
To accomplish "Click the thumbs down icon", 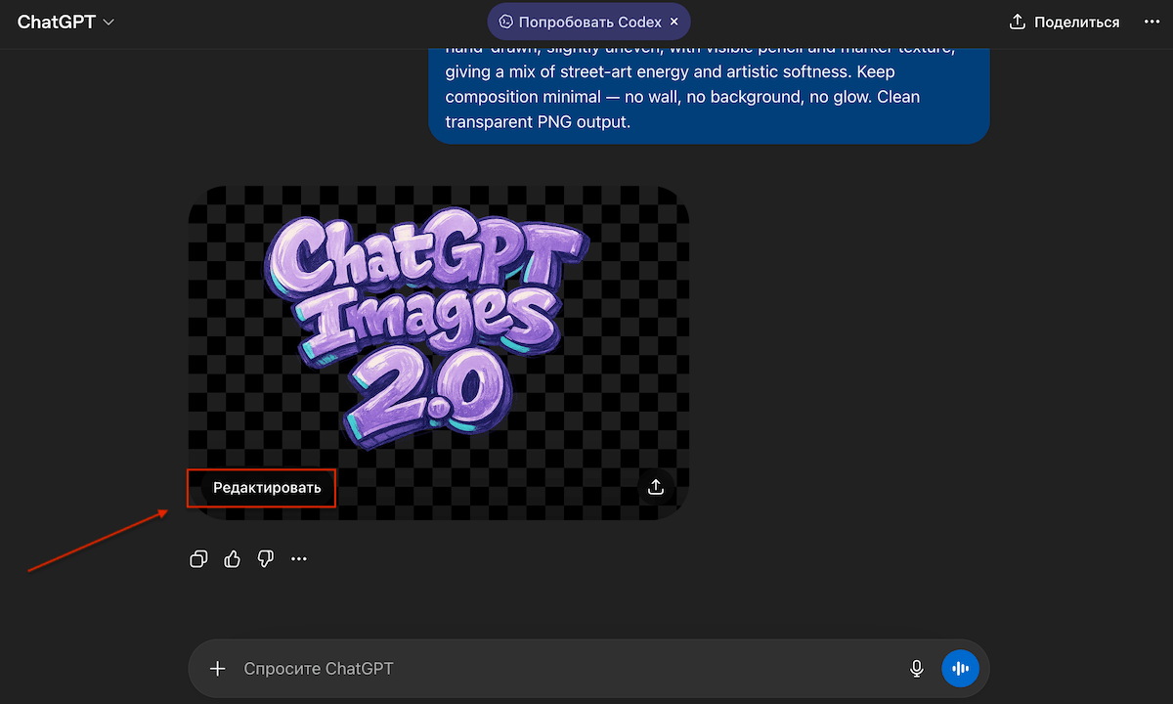I will click(x=265, y=559).
